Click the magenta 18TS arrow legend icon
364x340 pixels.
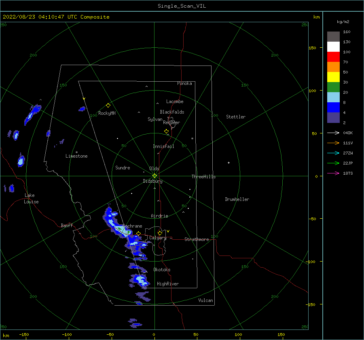coord(333,173)
